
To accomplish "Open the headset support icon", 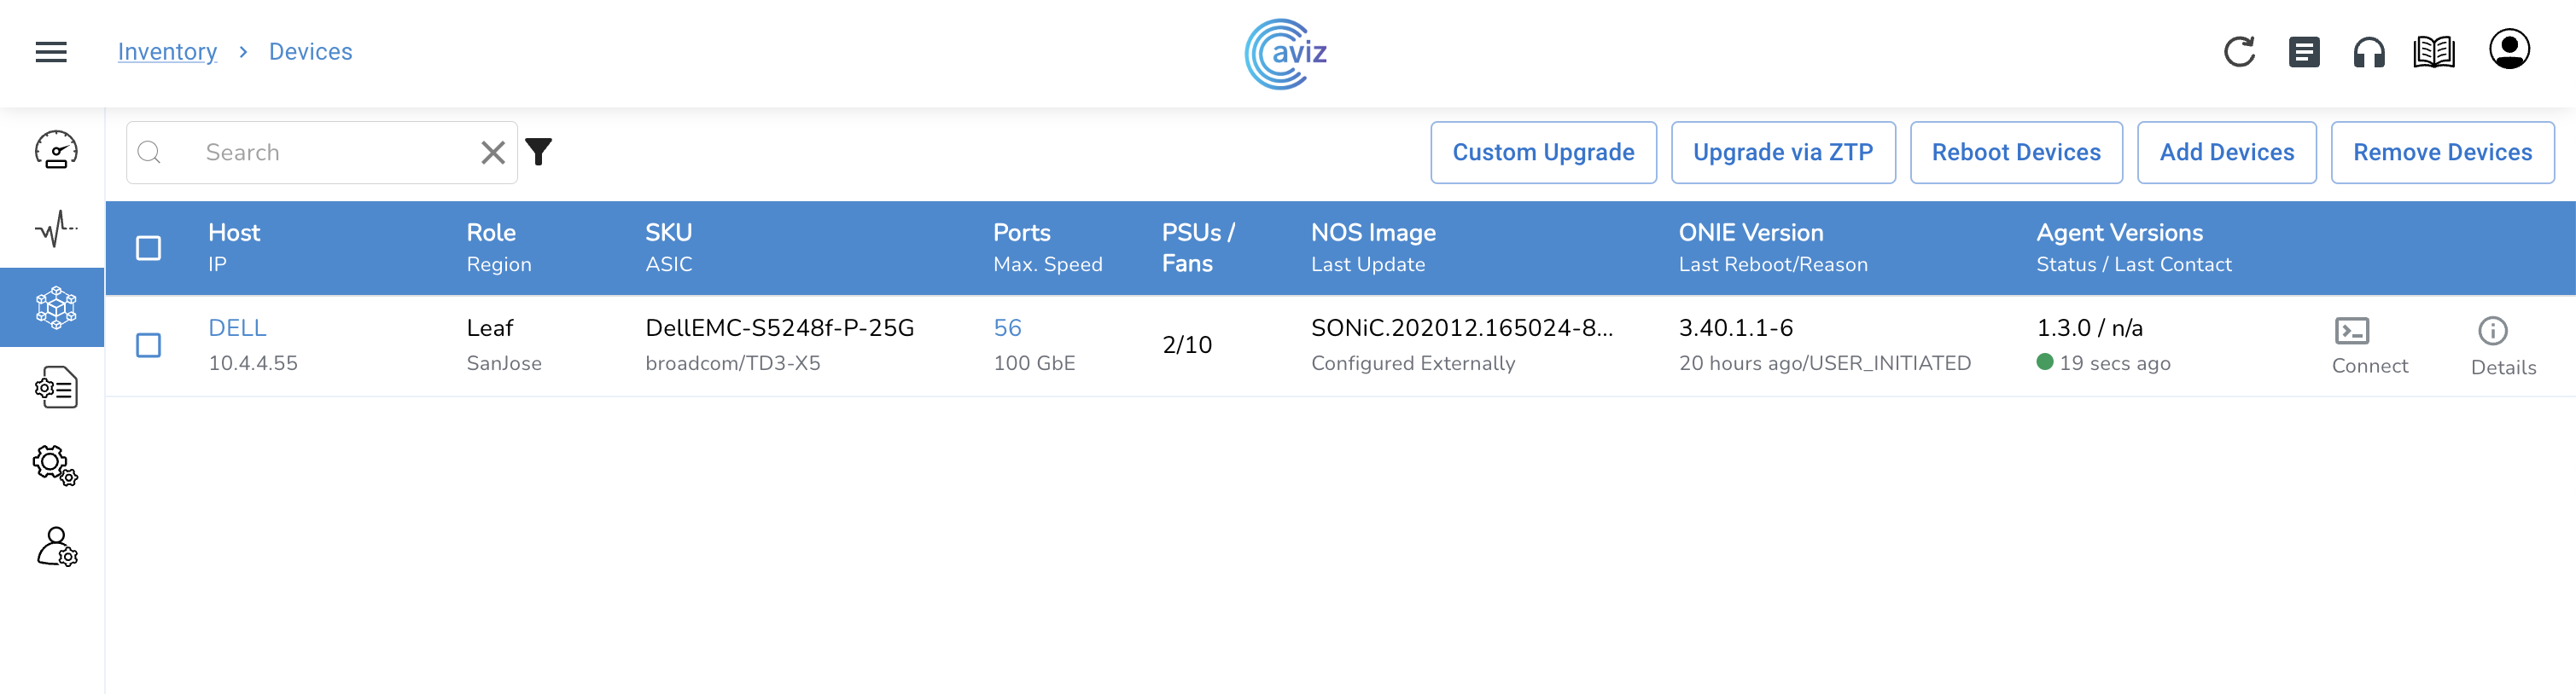I will [x=2368, y=52].
